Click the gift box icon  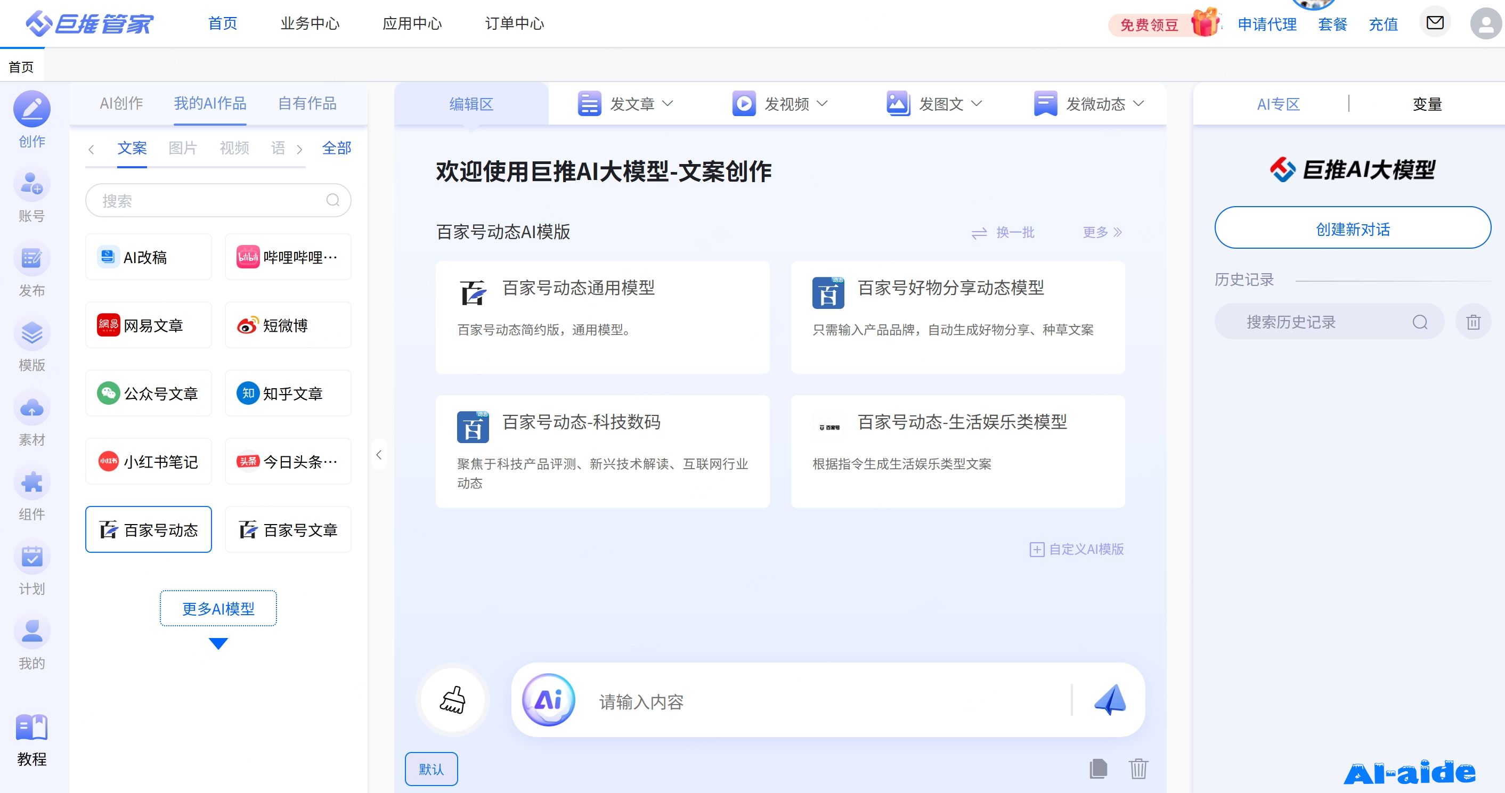point(1205,22)
